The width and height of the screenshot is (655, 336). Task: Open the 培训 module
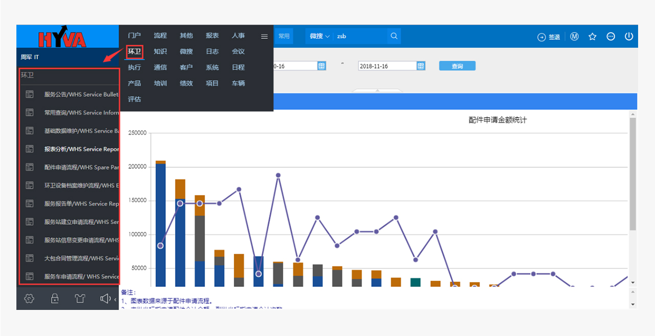pyautogui.click(x=160, y=83)
